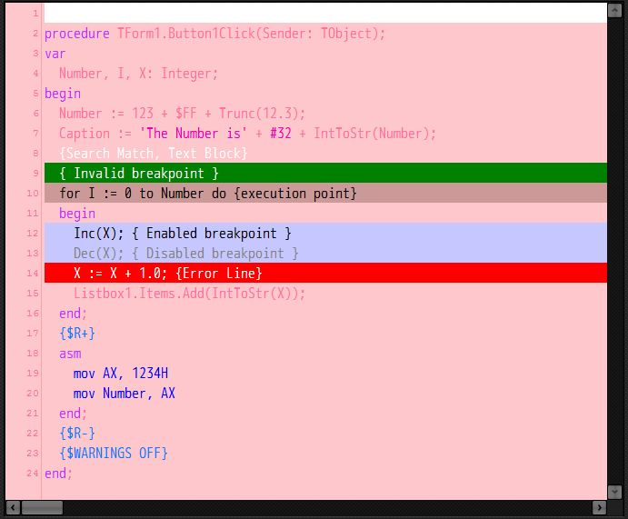
Task: Click the 'asm' keyword line
Action: click(70, 354)
